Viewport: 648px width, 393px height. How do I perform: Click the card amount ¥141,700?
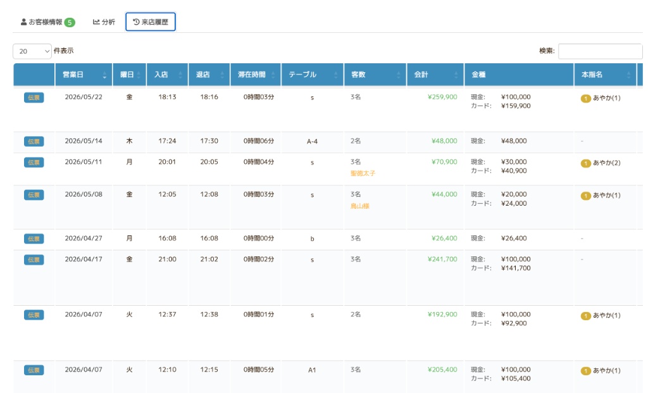516,268
